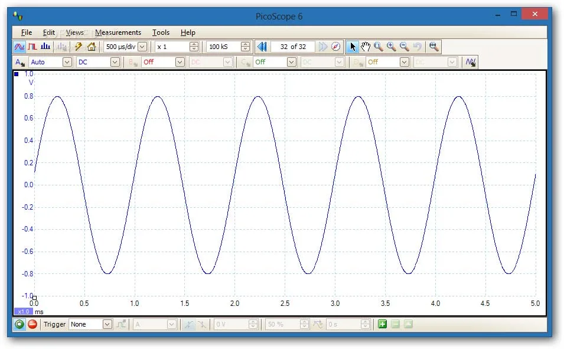Screen dimensions: 564x349
Task: Open the Edit menu
Action: point(48,32)
